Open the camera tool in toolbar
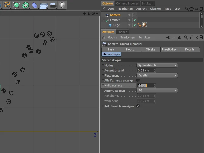204x153 pixels. coord(53,5)
